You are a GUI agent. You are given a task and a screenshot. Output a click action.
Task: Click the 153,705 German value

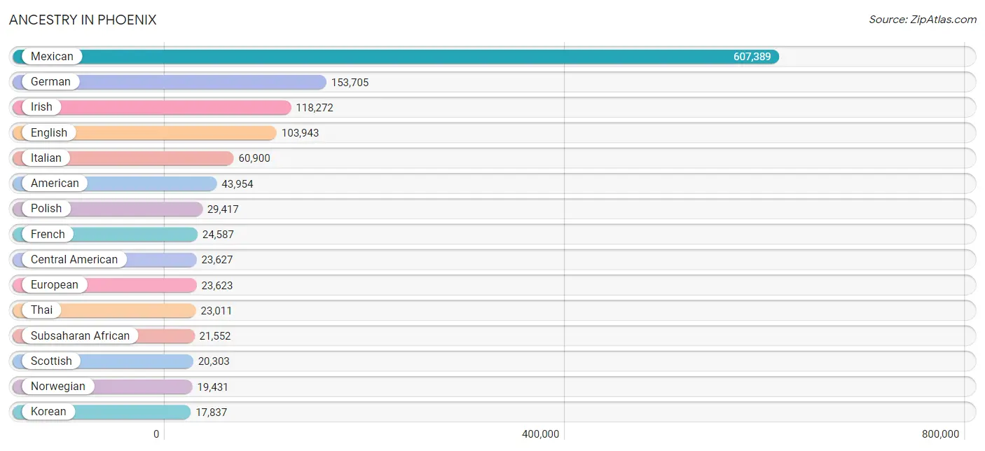pos(350,83)
